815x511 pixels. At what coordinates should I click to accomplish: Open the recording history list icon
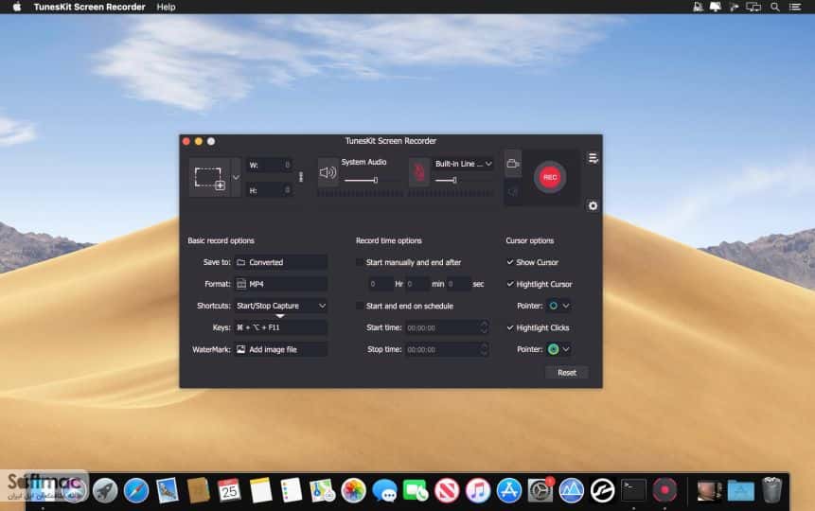(593, 158)
